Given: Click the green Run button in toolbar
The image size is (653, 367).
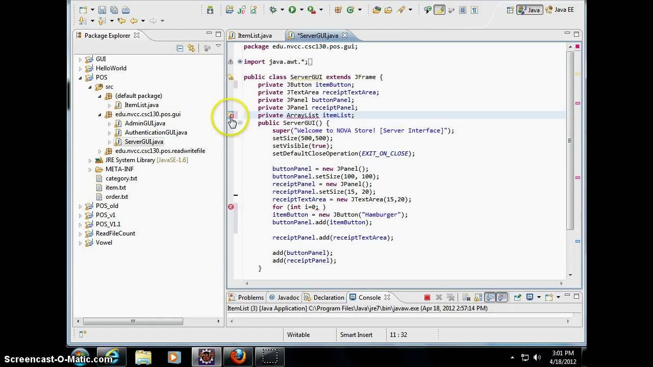Looking at the screenshot, I should (x=292, y=10).
